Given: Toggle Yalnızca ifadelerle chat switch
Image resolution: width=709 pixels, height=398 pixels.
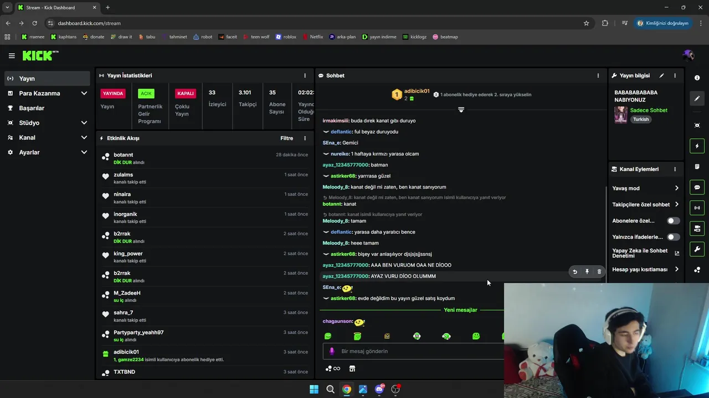Looking at the screenshot, I should (x=673, y=237).
